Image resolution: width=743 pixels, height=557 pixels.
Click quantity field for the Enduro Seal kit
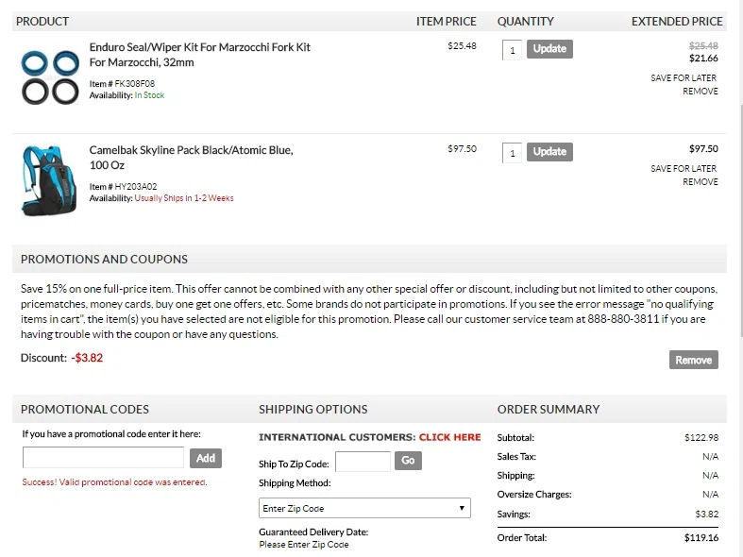coord(512,50)
